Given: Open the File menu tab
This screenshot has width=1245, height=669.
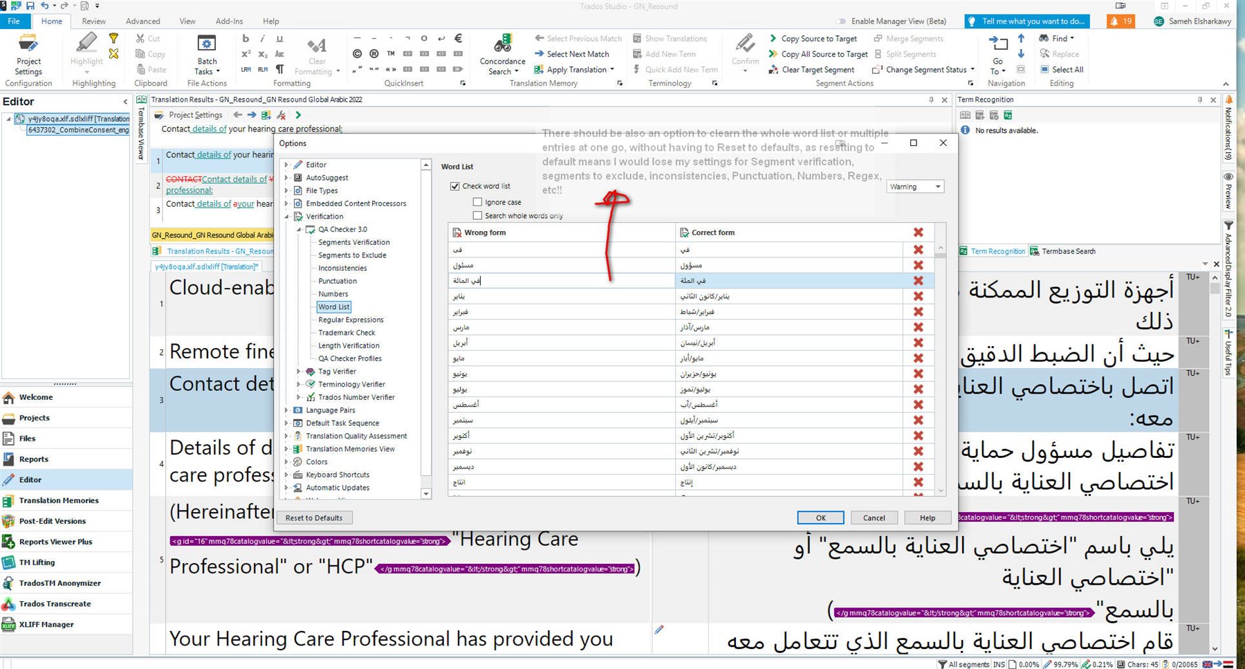Looking at the screenshot, I should pos(14,21).
